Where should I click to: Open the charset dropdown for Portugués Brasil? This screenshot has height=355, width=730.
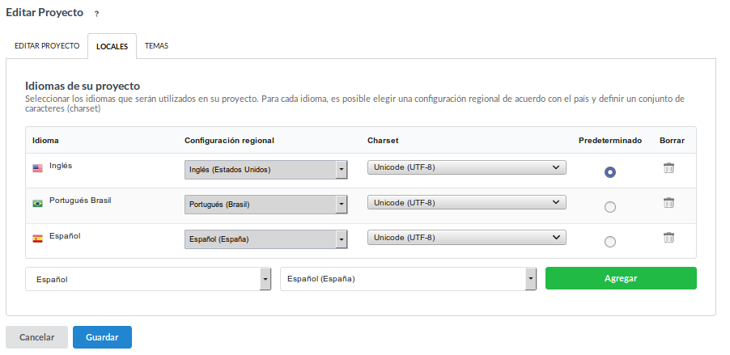pyautogui.click(x=466, y=202)
